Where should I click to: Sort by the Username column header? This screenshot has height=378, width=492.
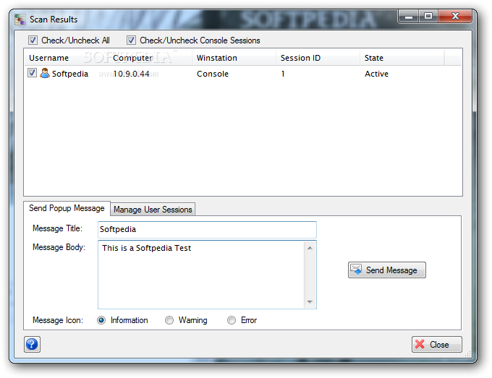67,58
